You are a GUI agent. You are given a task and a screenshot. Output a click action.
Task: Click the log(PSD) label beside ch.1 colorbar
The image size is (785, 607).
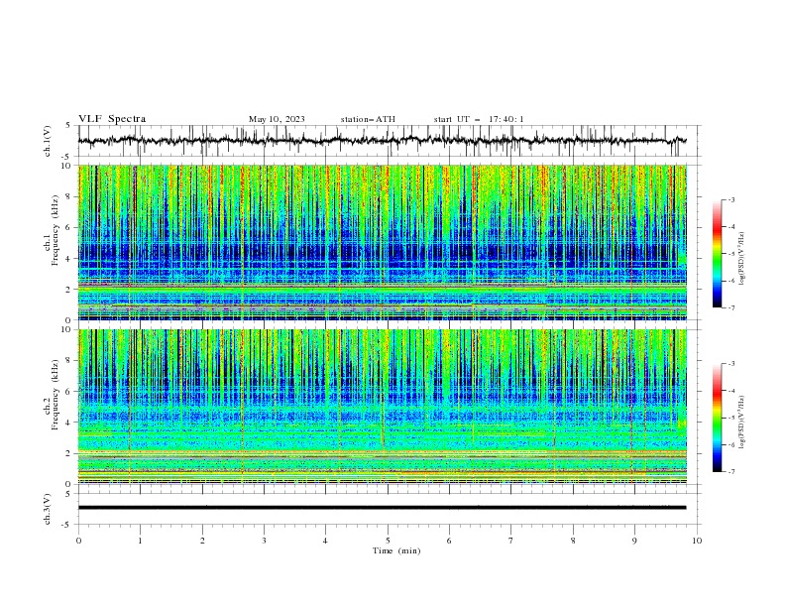click(742, 259)
